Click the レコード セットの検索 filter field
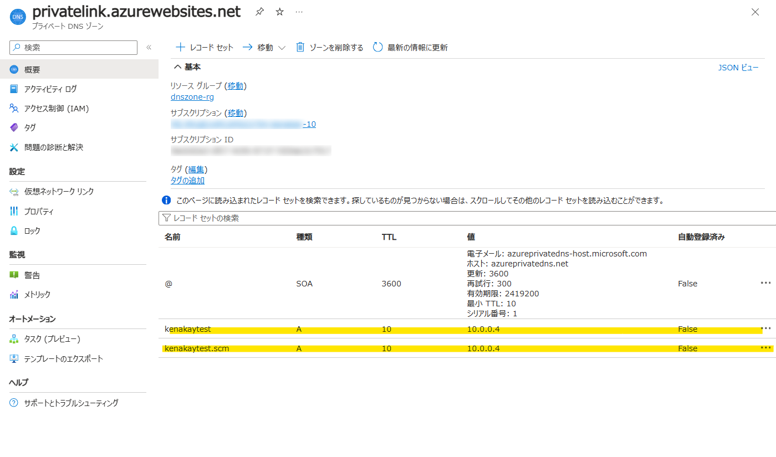The width and height of the screenshot is (776, 457). (x=467, y=218)
